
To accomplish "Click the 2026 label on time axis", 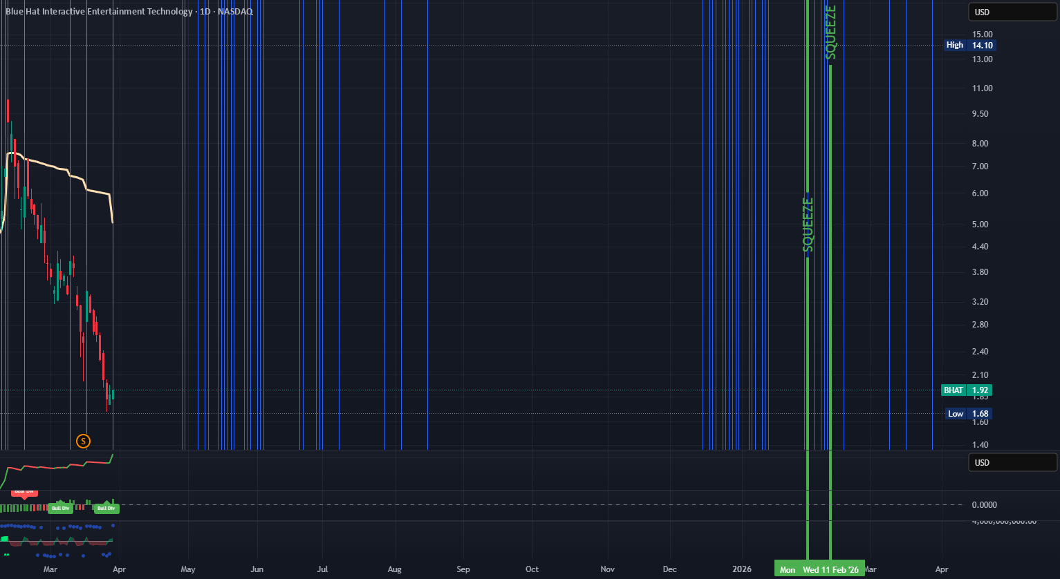I will pyautogui.click(x=742, y=569).
